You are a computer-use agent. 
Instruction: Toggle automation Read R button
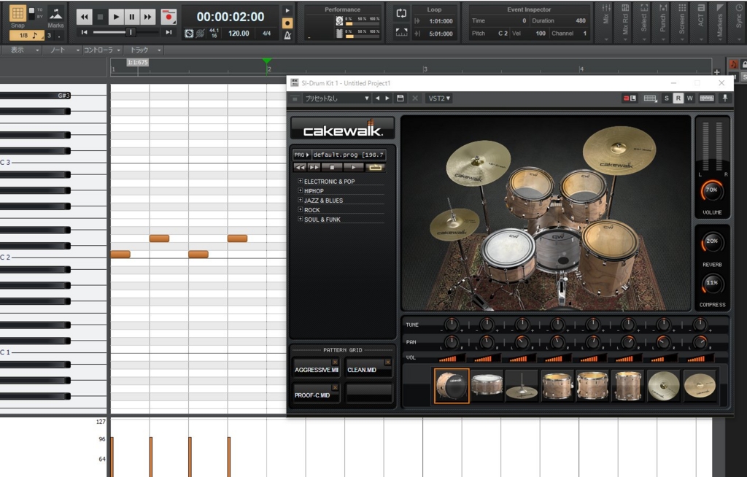[x=678, y=98]
